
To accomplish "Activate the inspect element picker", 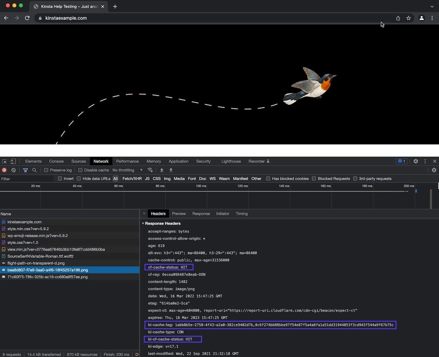I will click(x=4, y=161).
